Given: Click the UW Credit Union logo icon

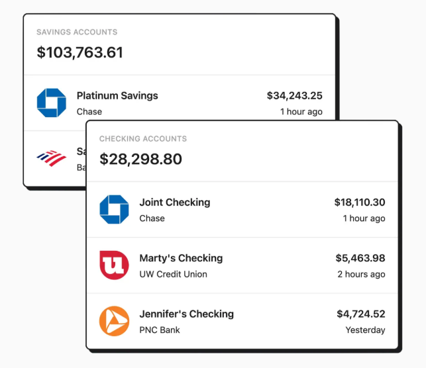Looking at the screenshot, I should coord(114,265).
